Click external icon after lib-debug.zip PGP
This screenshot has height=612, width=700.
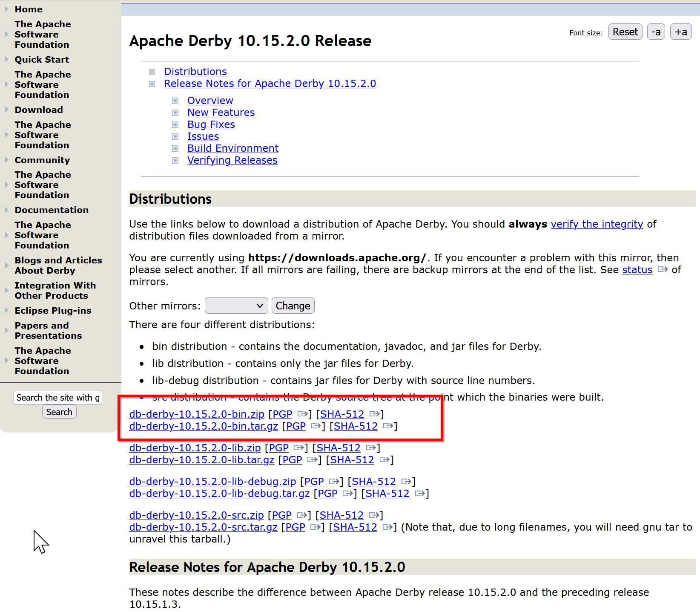(334, 481)
